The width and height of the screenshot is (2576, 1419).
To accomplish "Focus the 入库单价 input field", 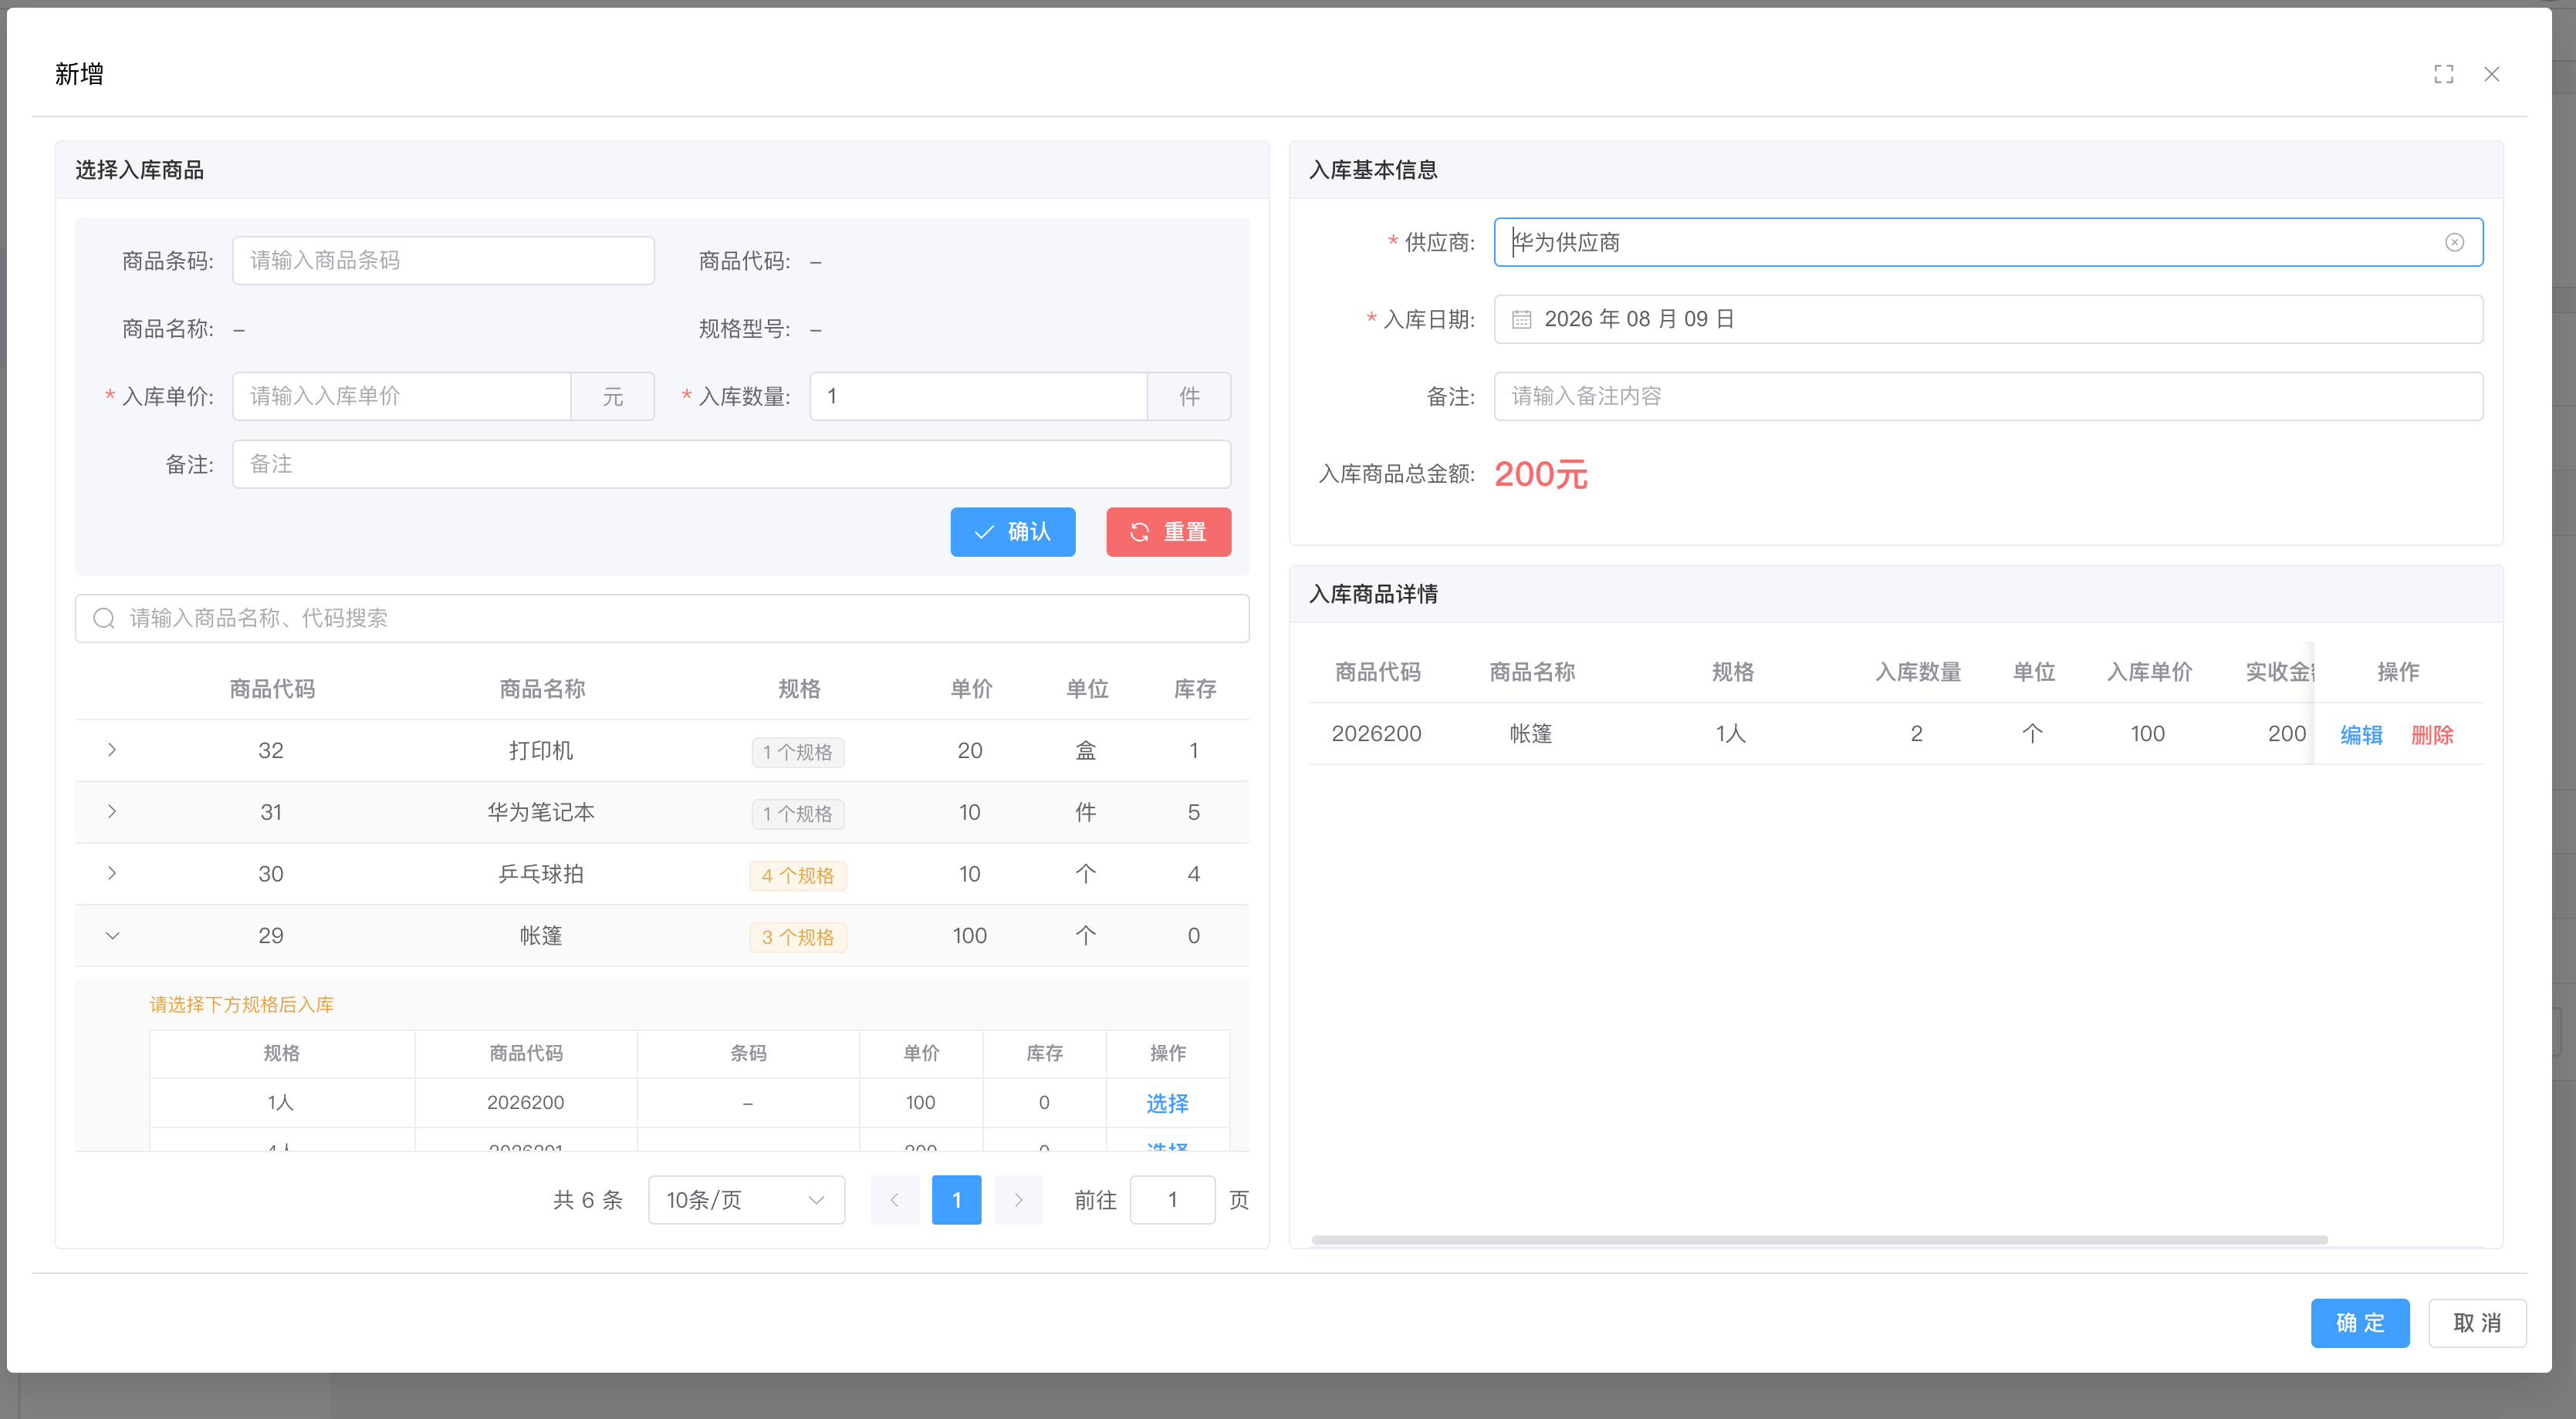I will (402, 396).
